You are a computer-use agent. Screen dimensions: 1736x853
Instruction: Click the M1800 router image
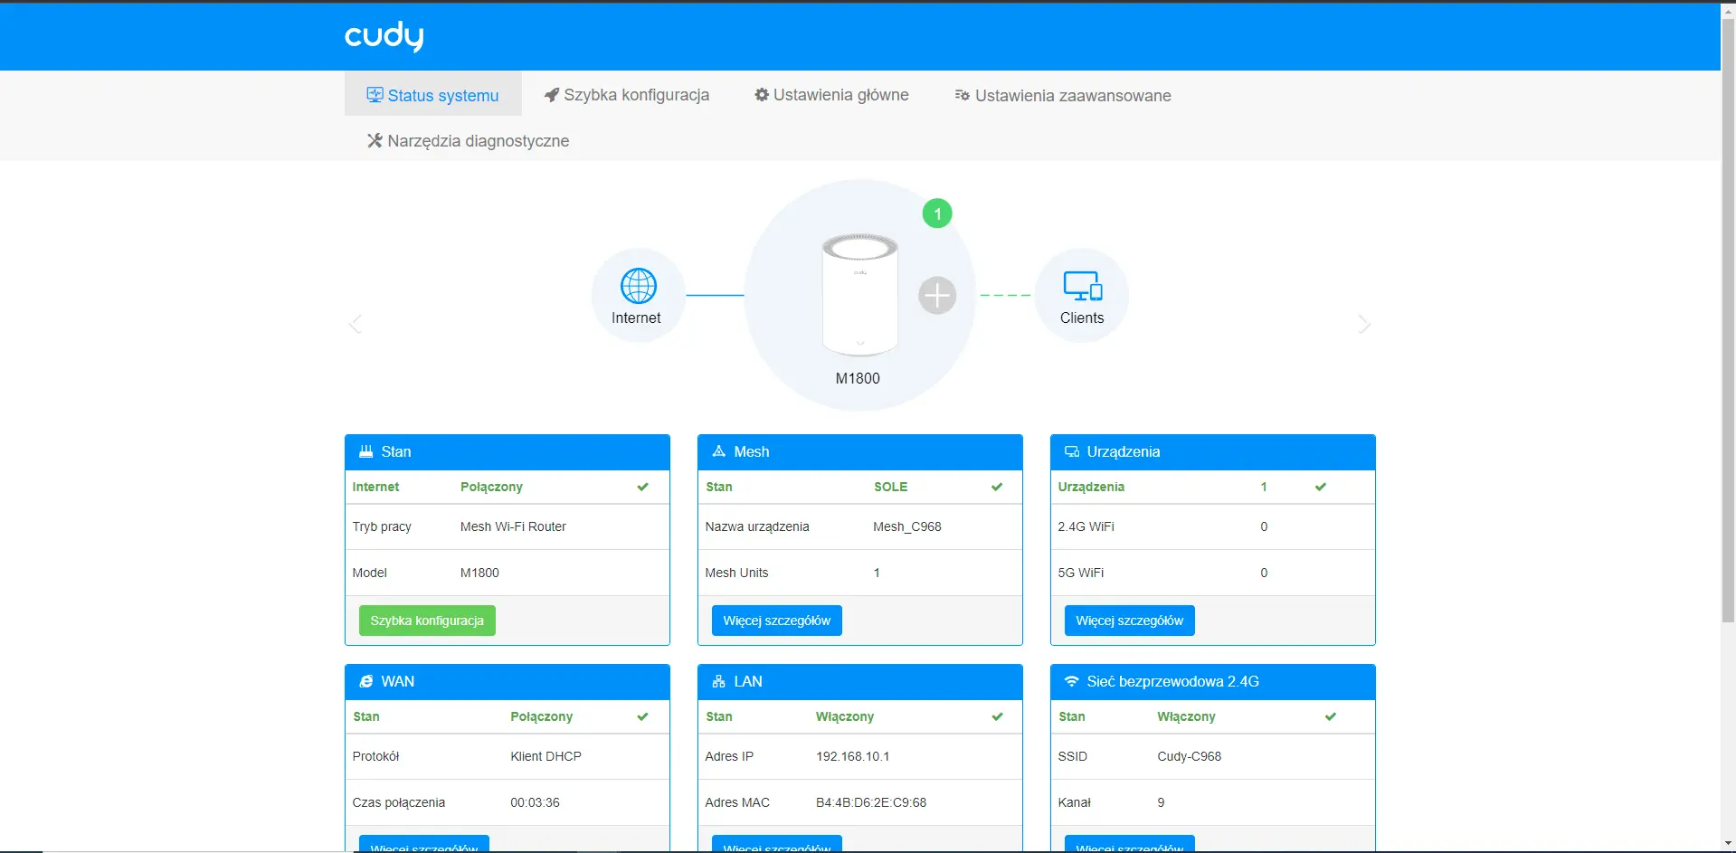(859, 294)
